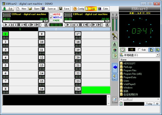Step forward on the right deck
The image size is (162, 115).
[93, 25]
